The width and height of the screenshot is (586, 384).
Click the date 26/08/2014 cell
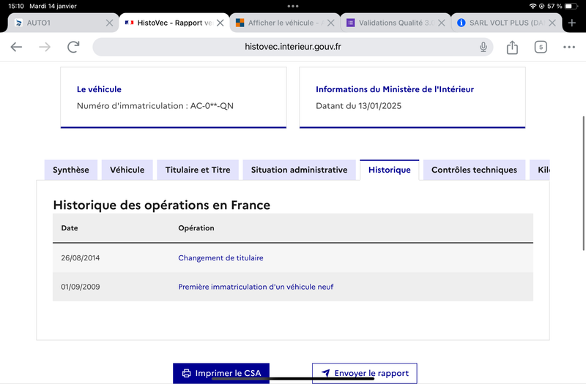[x=81, y=258]
